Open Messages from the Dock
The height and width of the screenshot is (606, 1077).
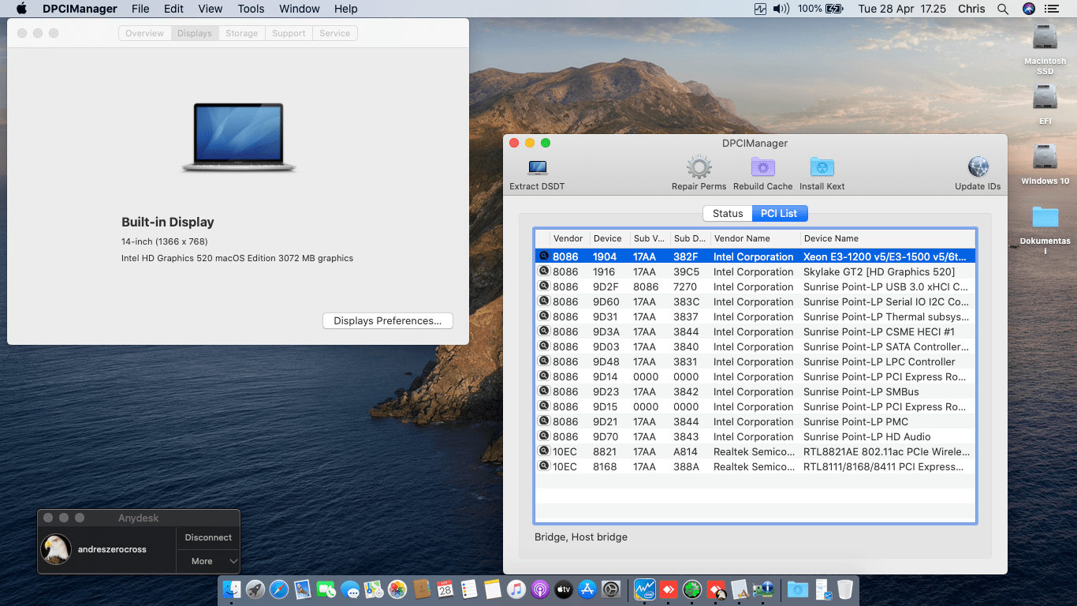[350, 589]
